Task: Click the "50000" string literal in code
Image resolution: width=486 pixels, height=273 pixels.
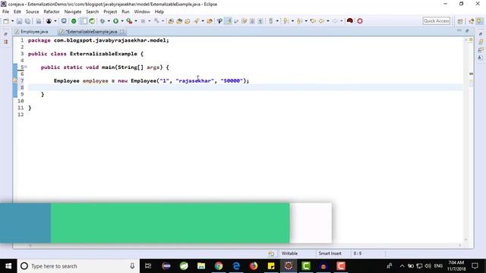Action: (x=232, y=81)
